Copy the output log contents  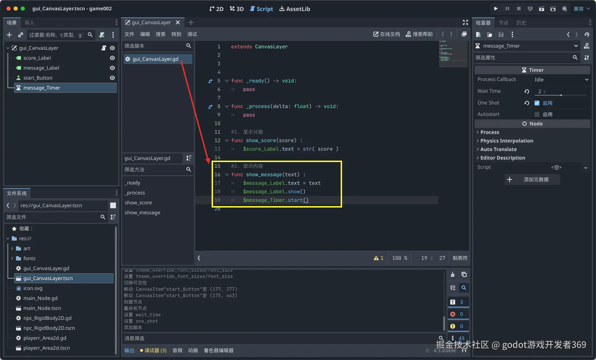[464, 274]
